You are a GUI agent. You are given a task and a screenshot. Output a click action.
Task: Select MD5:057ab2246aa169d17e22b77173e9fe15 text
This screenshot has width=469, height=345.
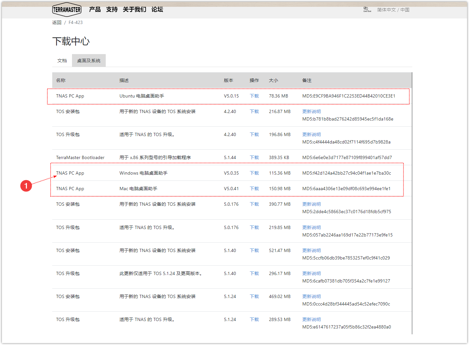tap(347, 235)
